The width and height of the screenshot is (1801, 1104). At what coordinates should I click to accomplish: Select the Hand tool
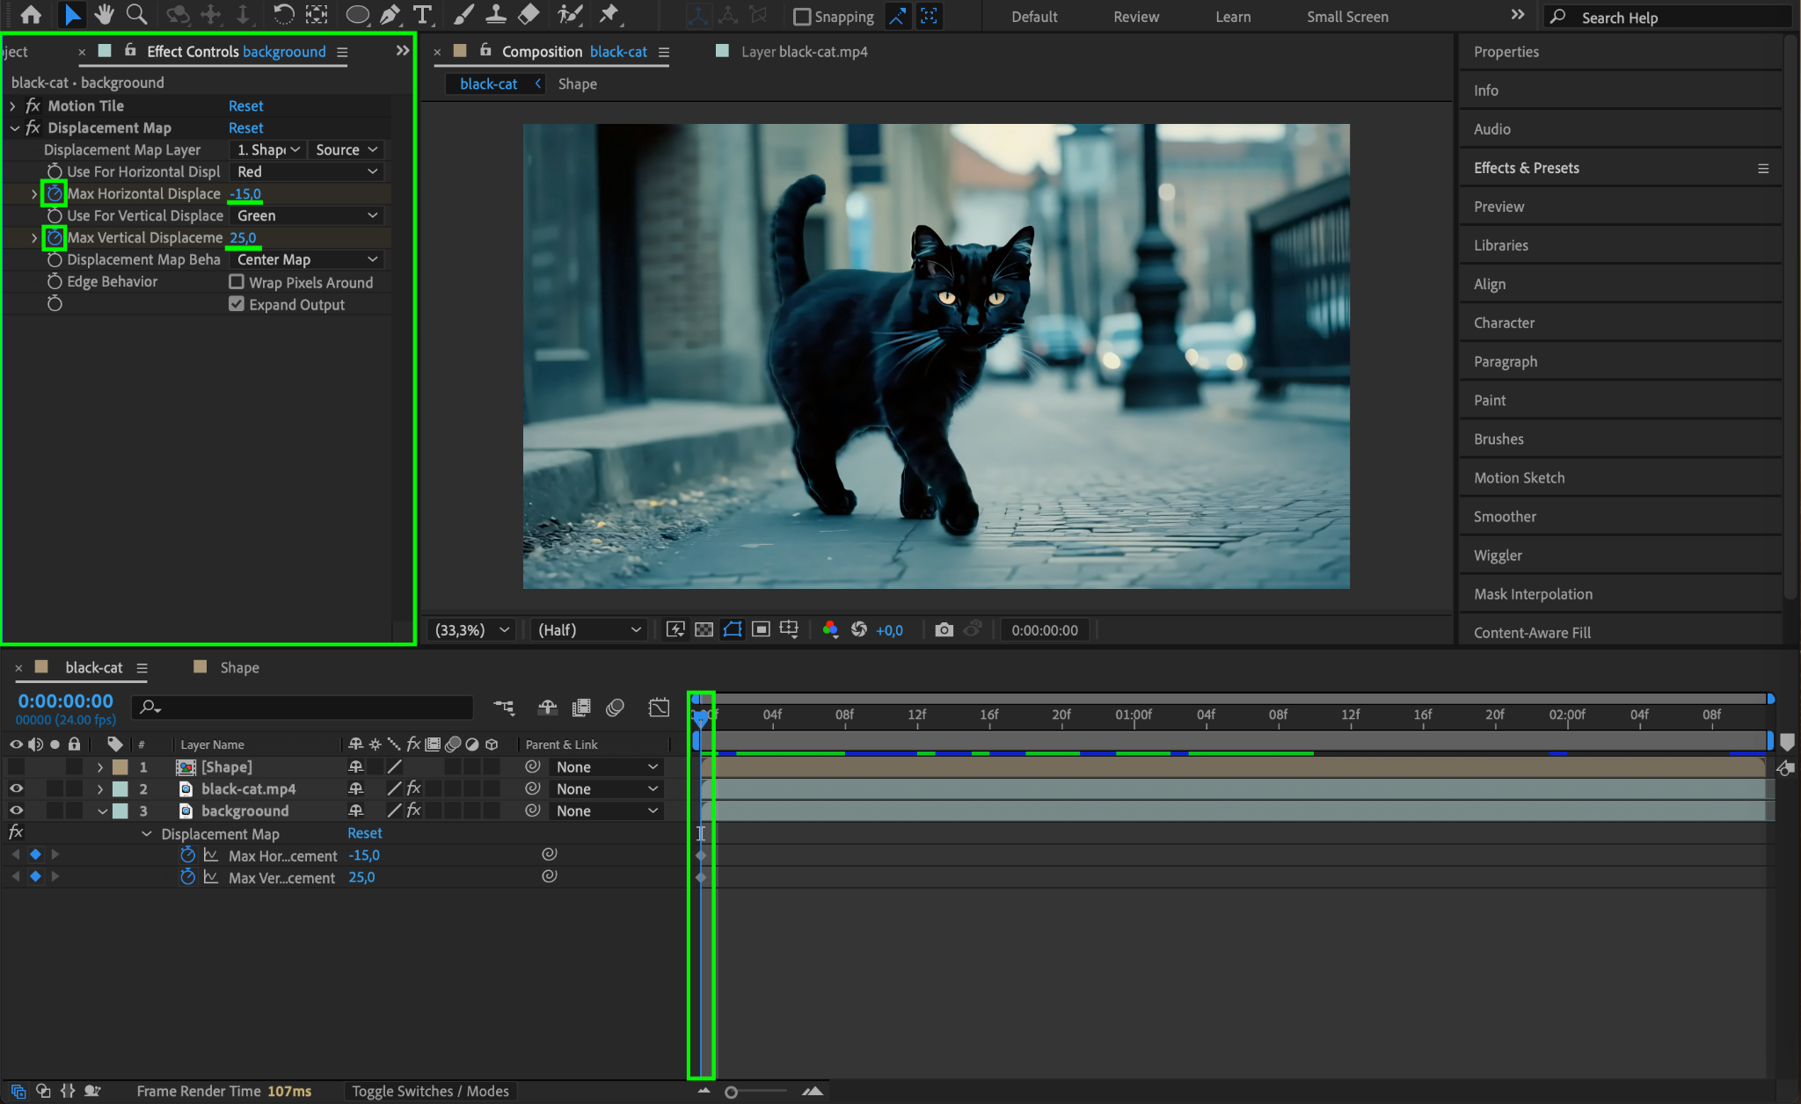tap(105, 15)
